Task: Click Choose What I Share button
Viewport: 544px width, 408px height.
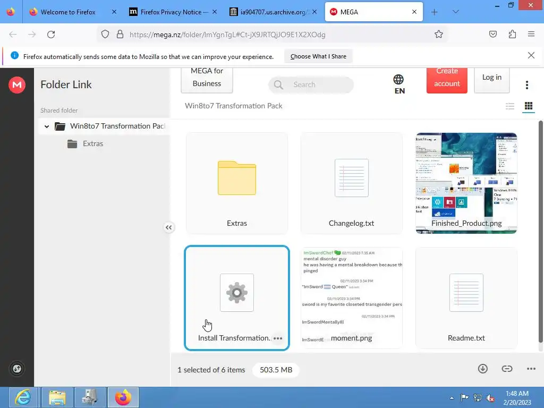Action: (318, 56)
